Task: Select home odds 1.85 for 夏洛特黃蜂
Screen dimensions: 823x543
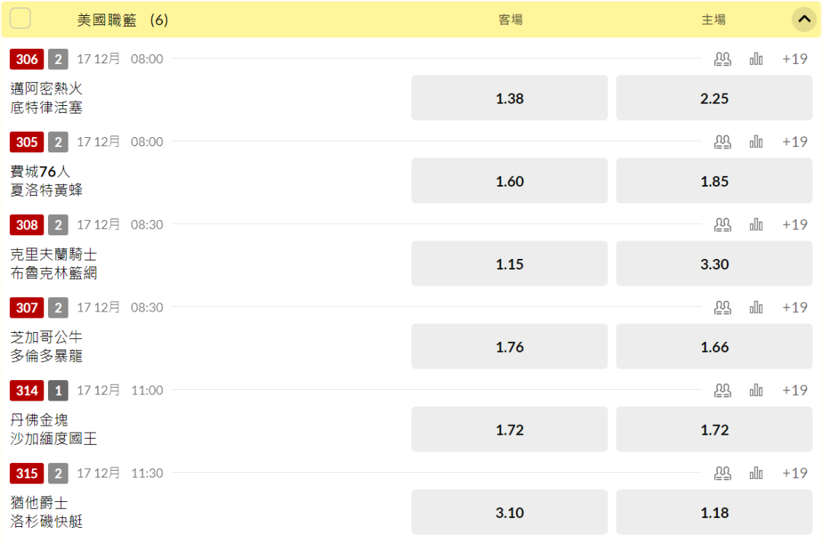Action: (714, 181)
